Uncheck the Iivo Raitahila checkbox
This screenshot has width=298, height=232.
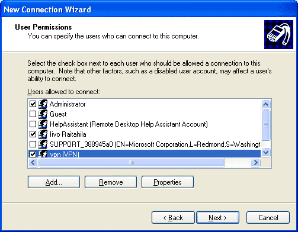(33, 134)
